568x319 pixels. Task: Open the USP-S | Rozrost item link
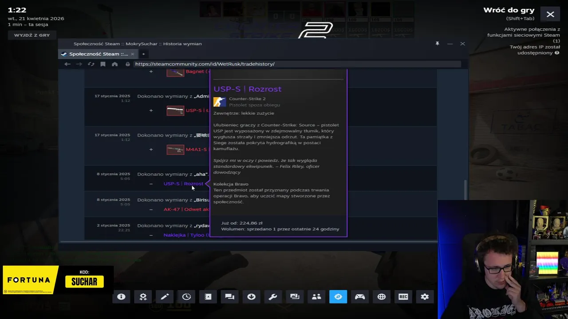pyautogui.click(x=183, y=183)
